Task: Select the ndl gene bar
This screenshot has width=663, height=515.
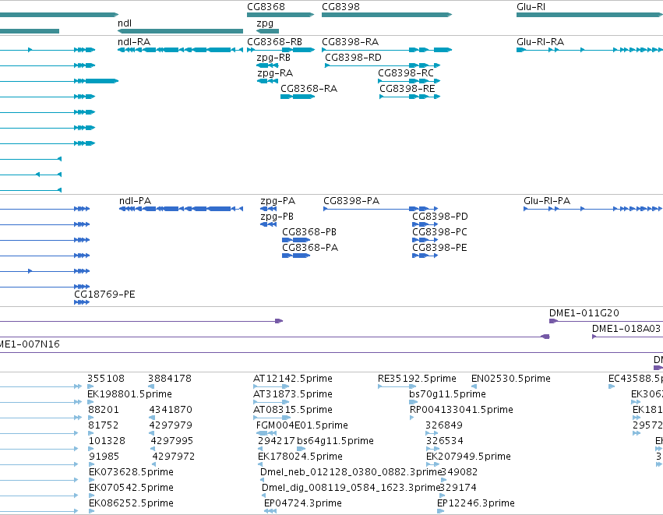Action: [180, 31]
